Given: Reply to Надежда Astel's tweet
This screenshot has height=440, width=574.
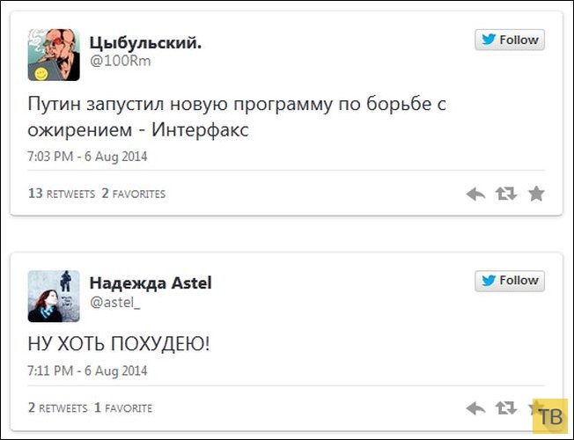Looking at the screenshot, I should coord(475,408).
